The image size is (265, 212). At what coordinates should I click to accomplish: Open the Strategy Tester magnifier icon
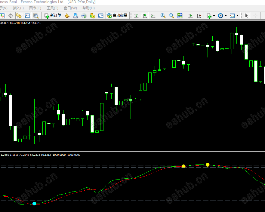(36, 16)
